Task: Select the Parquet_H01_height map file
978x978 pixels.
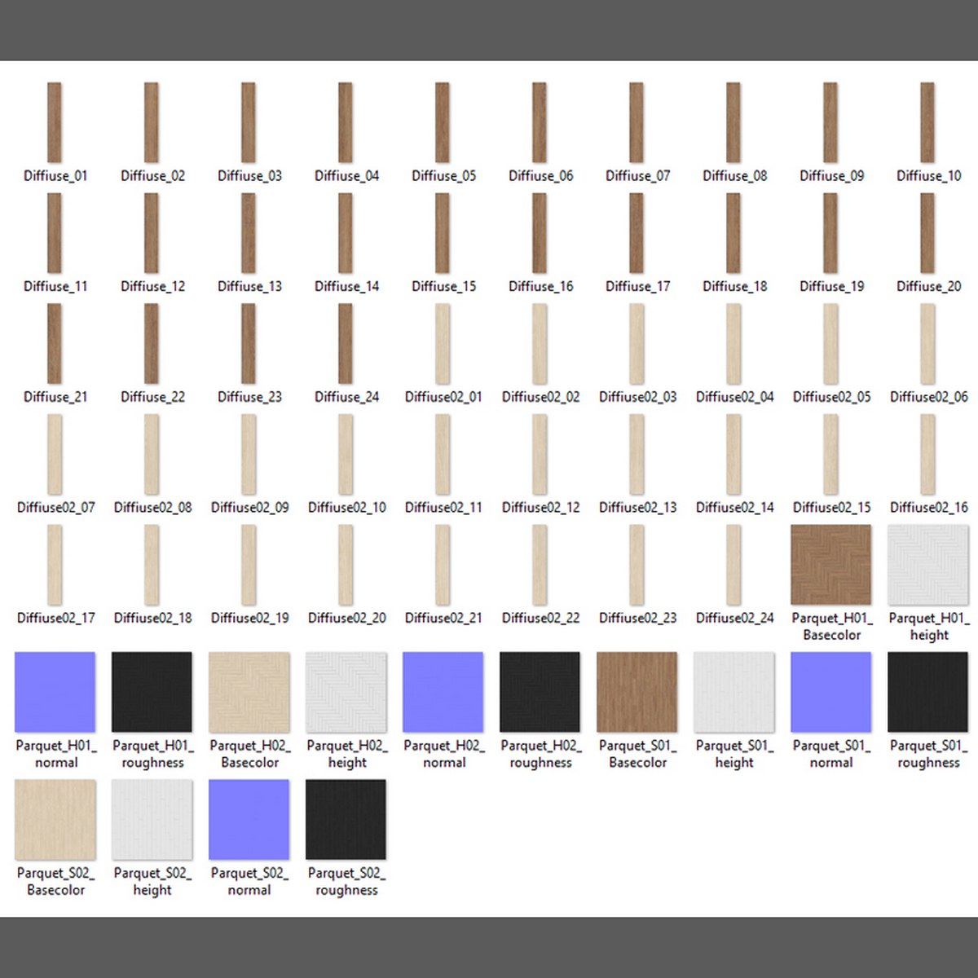Action: [927, 565]
